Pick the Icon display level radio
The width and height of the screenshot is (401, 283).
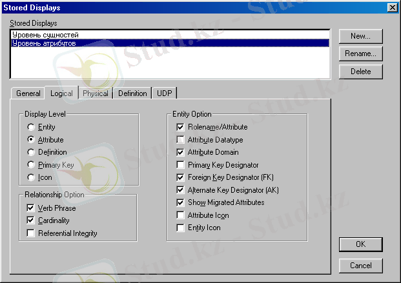point(31,177)
